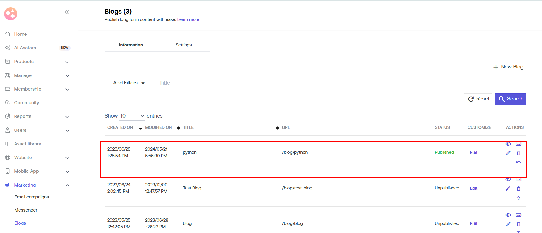Image resolution: width=542 pixels, height=233 pixels.
Task: Click the New Blog button
Action: [x=508, y=67]
